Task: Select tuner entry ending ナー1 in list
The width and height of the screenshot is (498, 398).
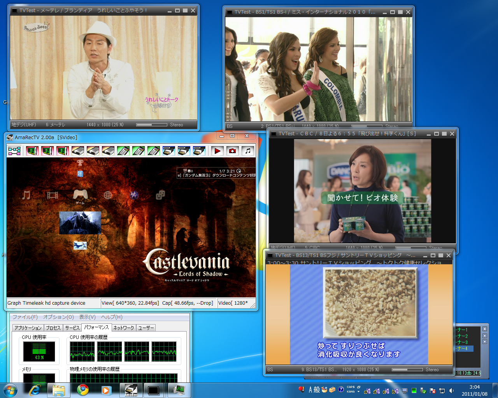Action: point(463,330)
